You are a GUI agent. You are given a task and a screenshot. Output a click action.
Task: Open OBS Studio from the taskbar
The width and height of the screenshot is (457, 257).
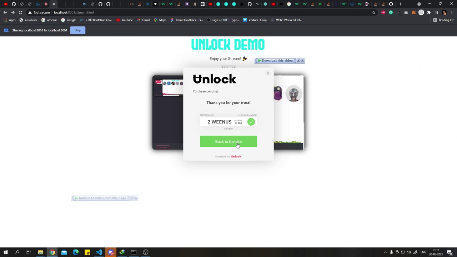click(146, 252)
